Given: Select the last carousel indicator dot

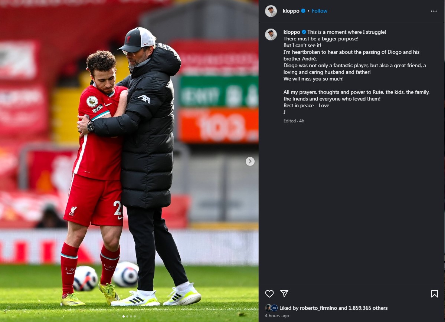Looking at the screenshot, I should click(x=134, y=316).
